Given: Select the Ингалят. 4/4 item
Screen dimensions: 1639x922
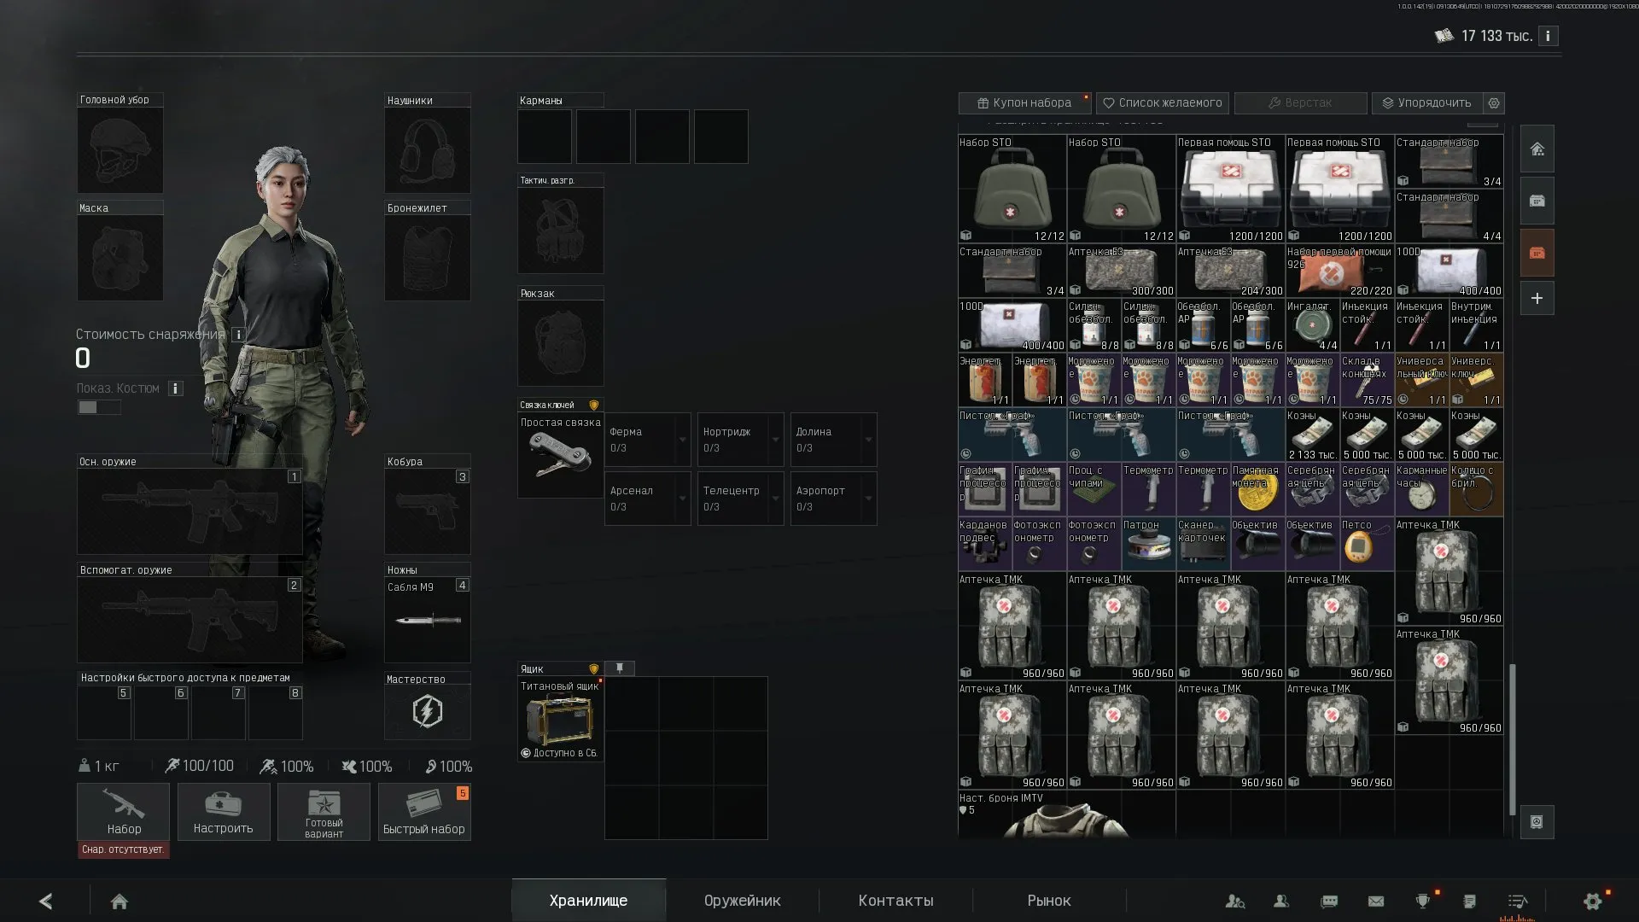Looking at the screenshot, I should coord(1312,325).
